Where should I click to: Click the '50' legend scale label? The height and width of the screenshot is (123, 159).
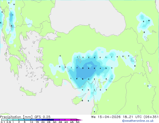point(77,122)
